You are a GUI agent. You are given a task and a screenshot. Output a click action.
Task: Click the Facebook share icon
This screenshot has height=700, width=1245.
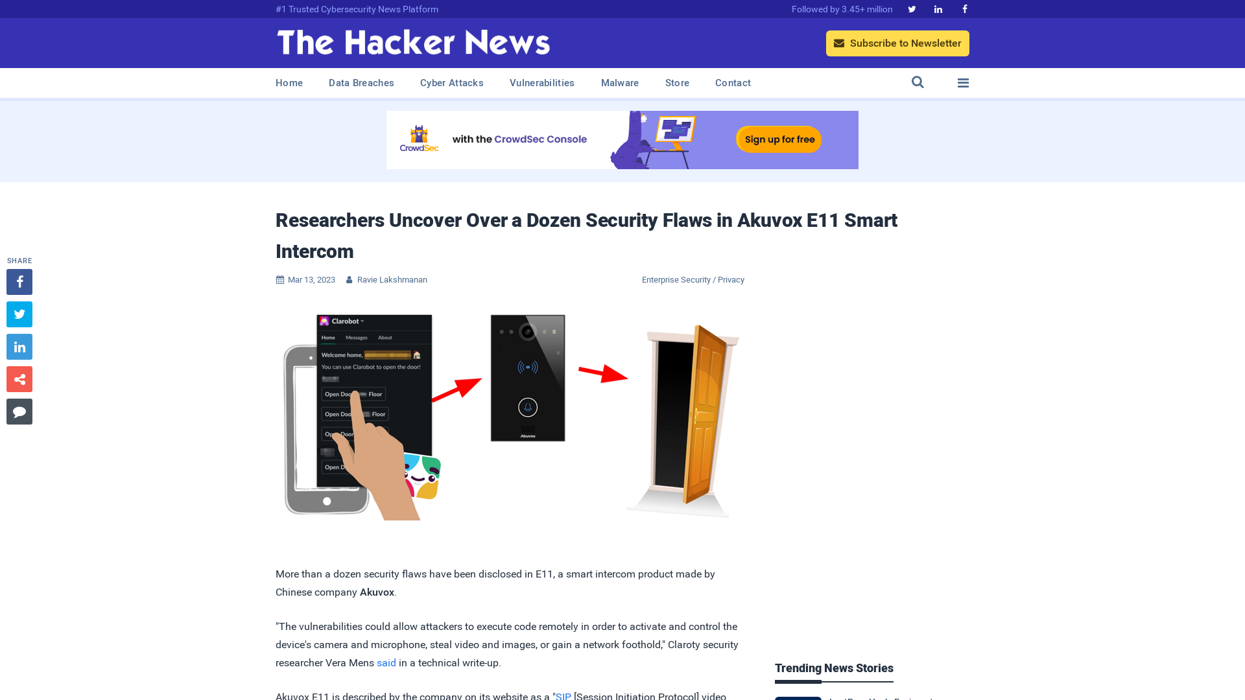tap(19, 281)
